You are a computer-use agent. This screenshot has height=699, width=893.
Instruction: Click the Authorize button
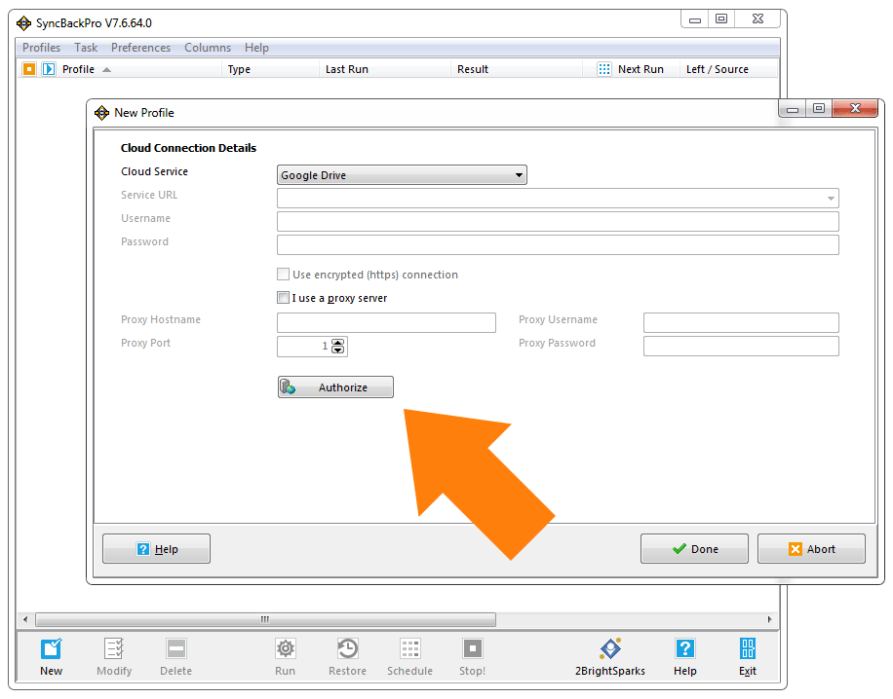click(x=335, y=387)
